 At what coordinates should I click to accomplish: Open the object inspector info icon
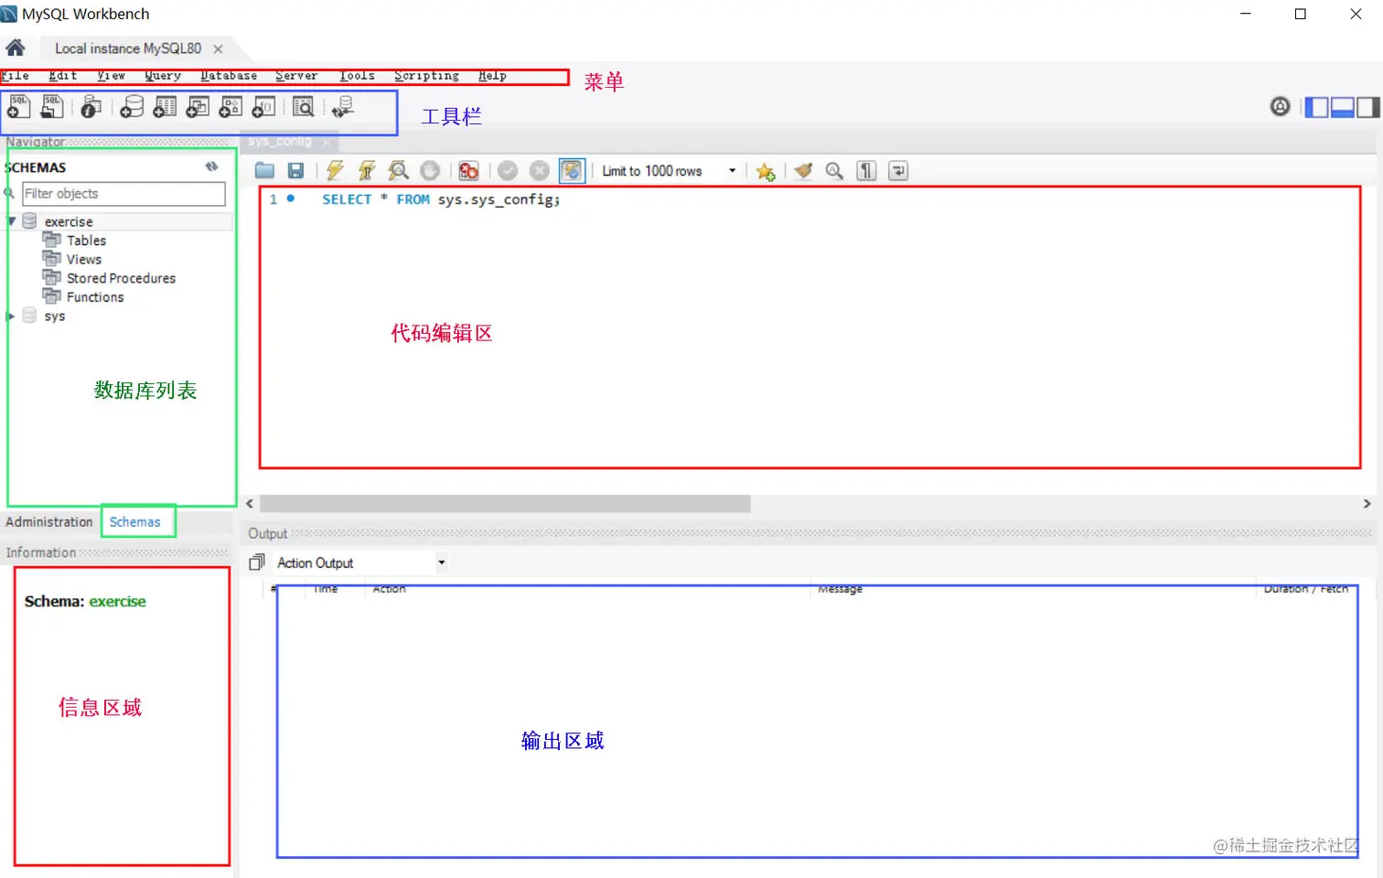click(91, 107)
